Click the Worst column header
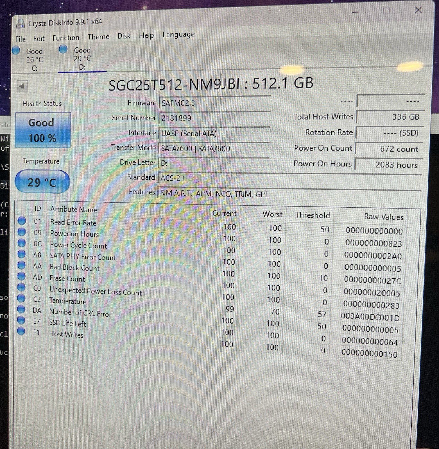The image size is (439, 449). tap(272, 214)
